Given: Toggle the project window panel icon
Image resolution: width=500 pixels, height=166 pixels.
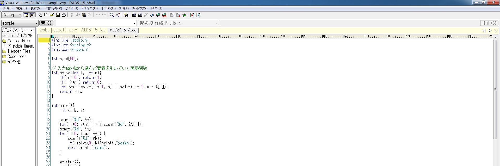Looking at the screenshot, I should pos(26,15).
